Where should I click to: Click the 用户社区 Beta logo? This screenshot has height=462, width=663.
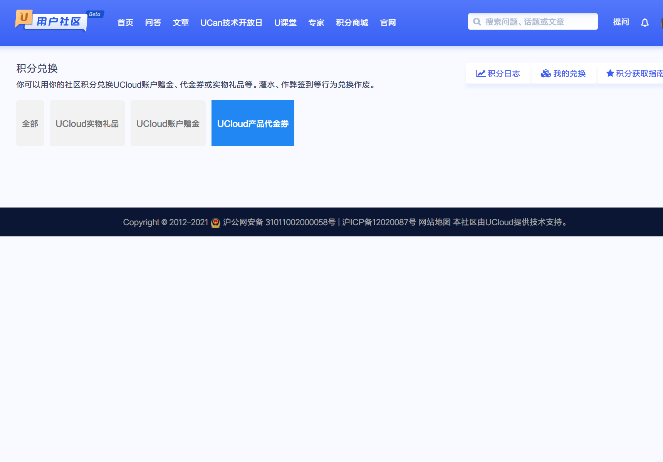(59, 21)
